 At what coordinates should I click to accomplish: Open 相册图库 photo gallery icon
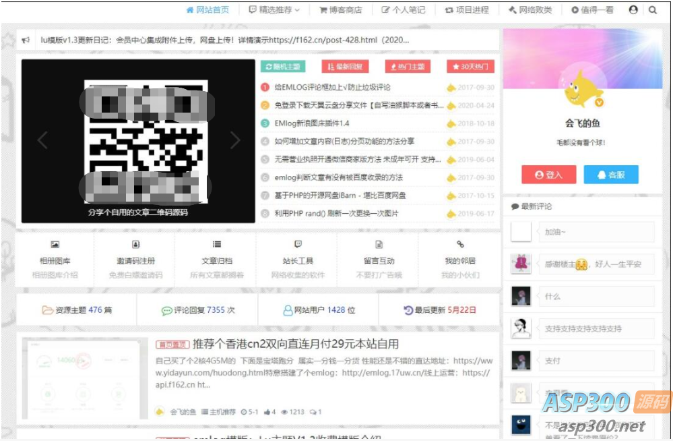click(x=55, y=244)
